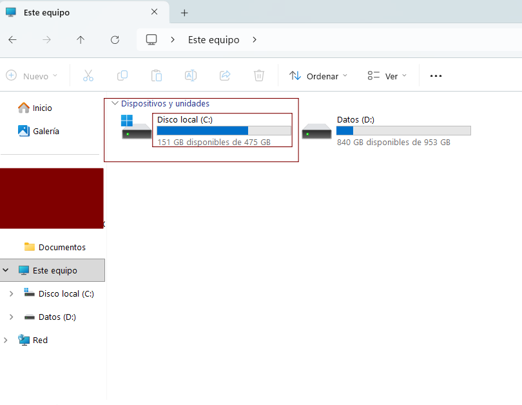Click the Delete trash can icon

(x=259, y=75)
